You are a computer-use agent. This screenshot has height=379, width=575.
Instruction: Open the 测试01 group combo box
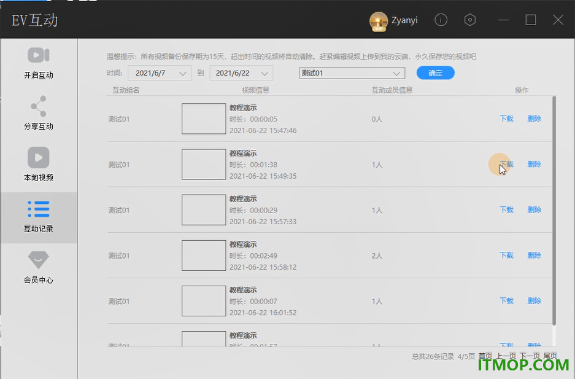click(352, 73)
